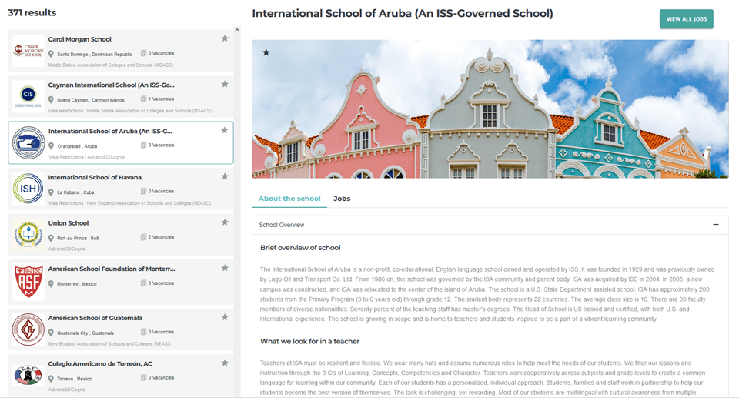Click the Colegio Americano de Torreón, AC title
This screenshot has height=398, width=739.
coord(100,363)
